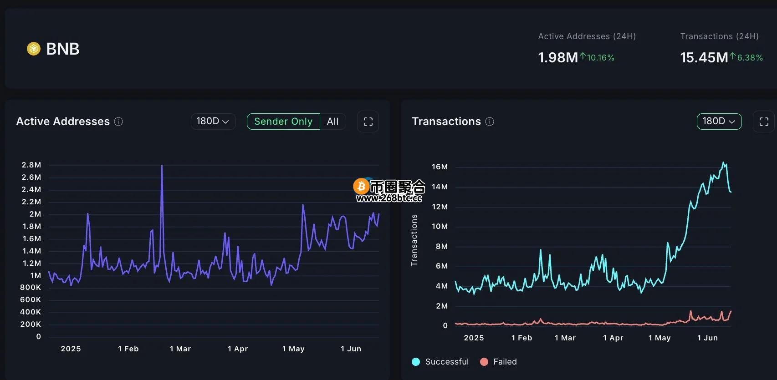This screenshot has width=777, height=380.
Task: Click 1 Feb label on Active Addresses chart
Action: 128,349
